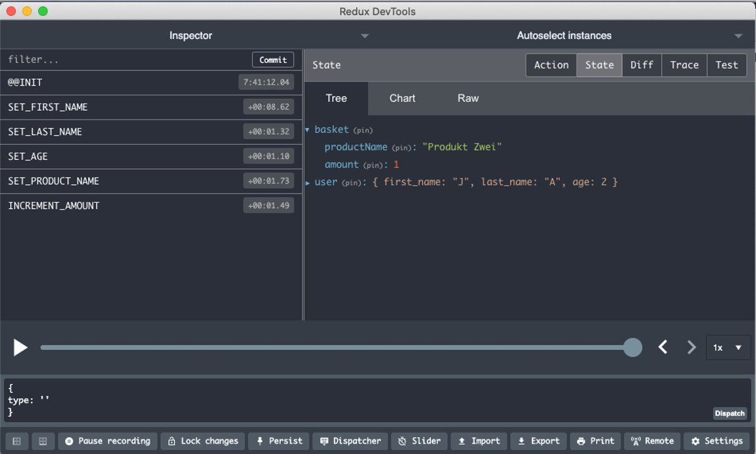Click the Dispatch button
Viewport: 756px width, 454px height.
click(x=730, y=414)
